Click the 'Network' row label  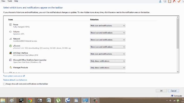click(x=17, y=39)
